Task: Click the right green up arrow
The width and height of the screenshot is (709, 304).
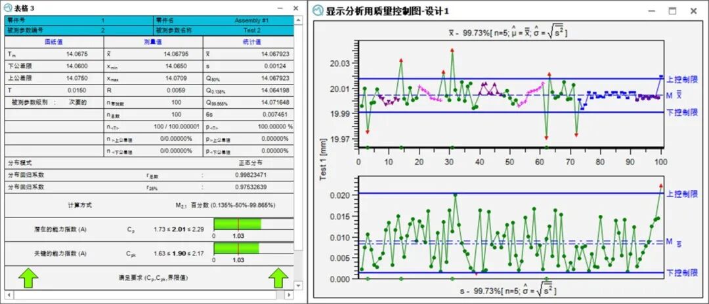Action: click(278, 278)
